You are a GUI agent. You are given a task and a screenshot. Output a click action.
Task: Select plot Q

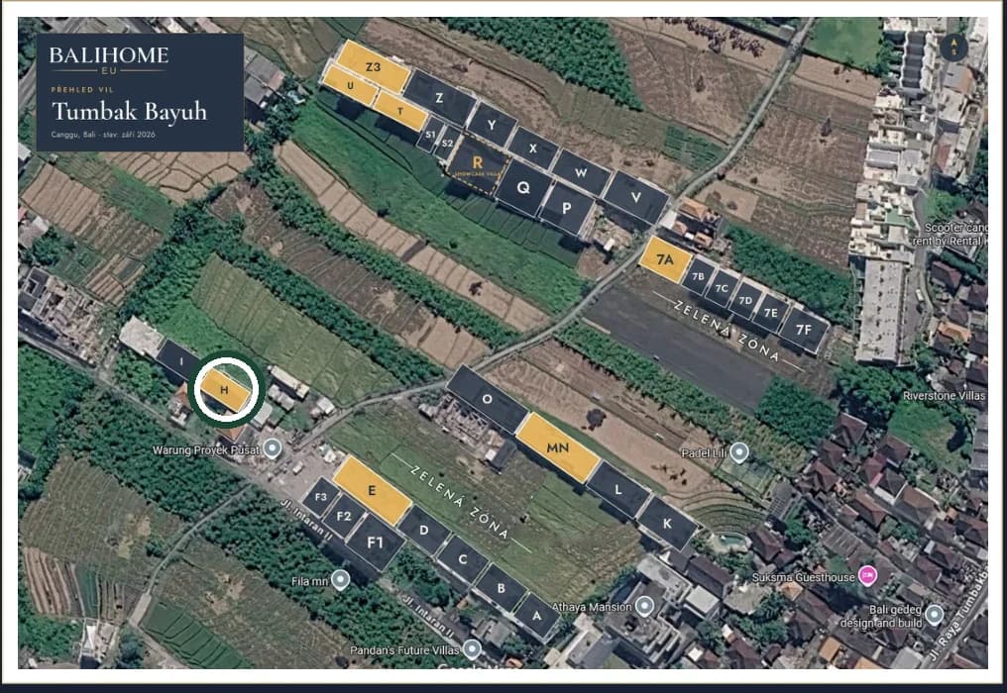click(x=523, y=187)
